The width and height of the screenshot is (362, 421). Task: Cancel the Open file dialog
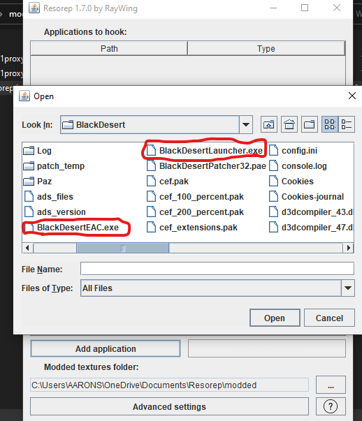coord(329,318)
